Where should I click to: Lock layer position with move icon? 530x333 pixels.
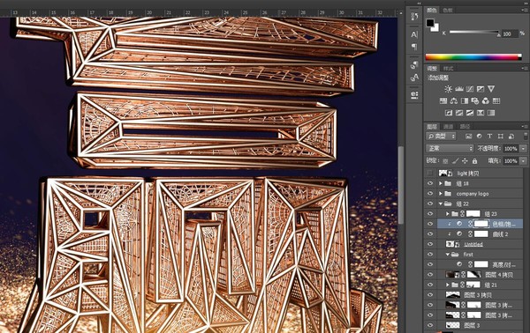click(x=466, y=161)
